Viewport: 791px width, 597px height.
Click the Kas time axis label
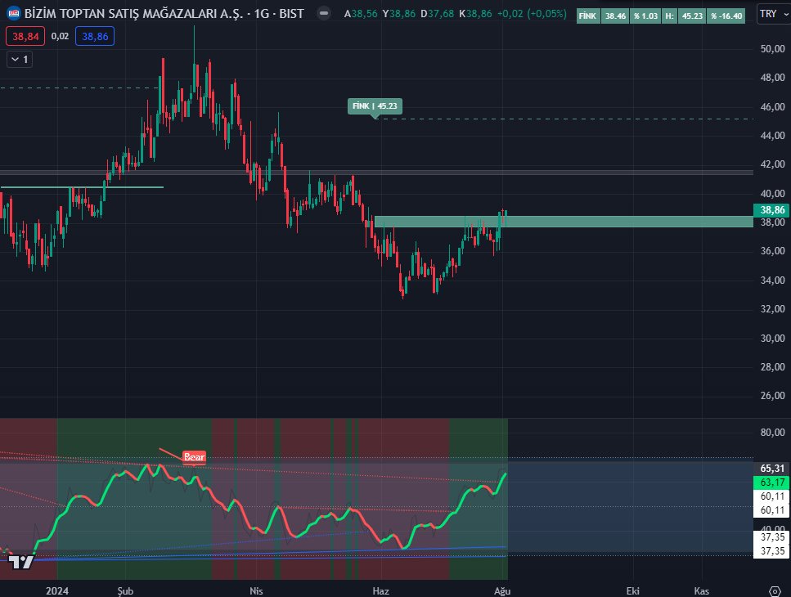tap(702, 591)
